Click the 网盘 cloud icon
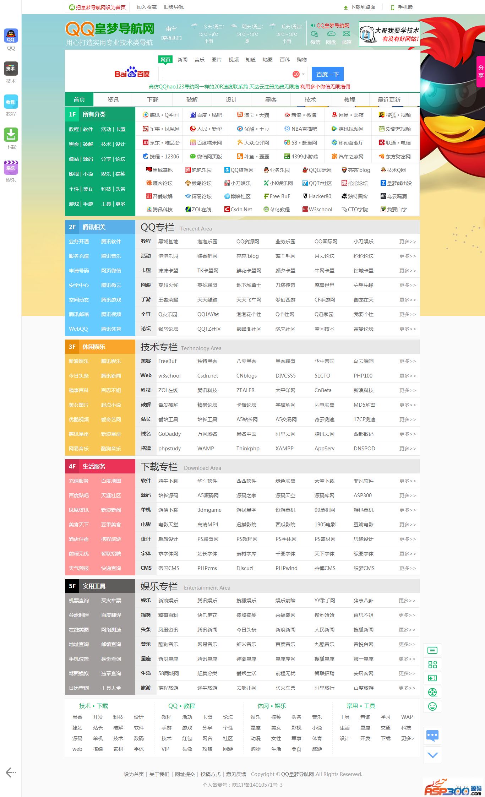The image size is (485, 797). (x=331, y=34)
